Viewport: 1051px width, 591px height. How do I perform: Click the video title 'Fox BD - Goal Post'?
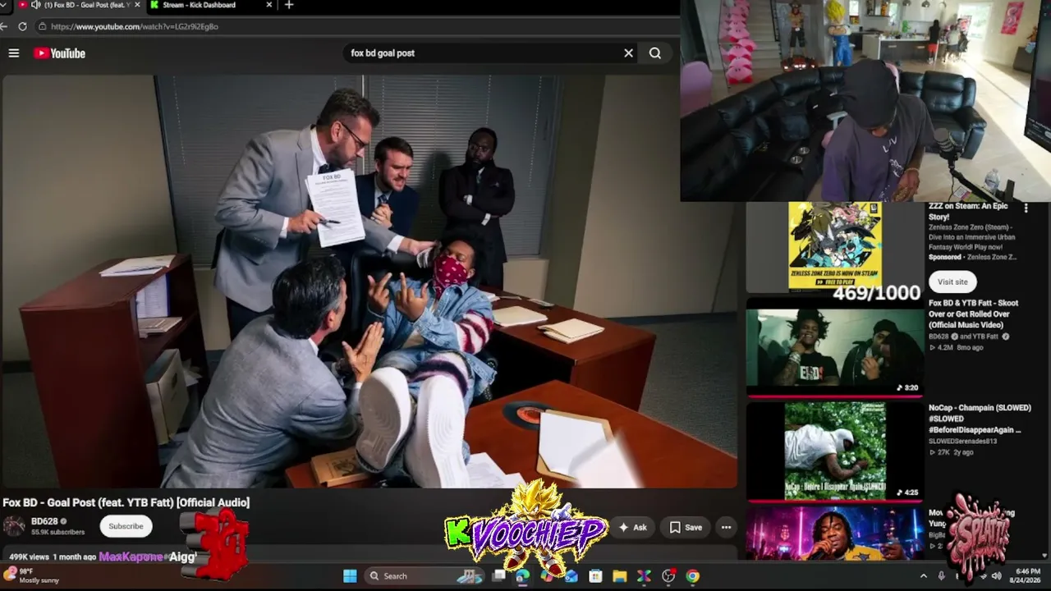pos(126,502)
